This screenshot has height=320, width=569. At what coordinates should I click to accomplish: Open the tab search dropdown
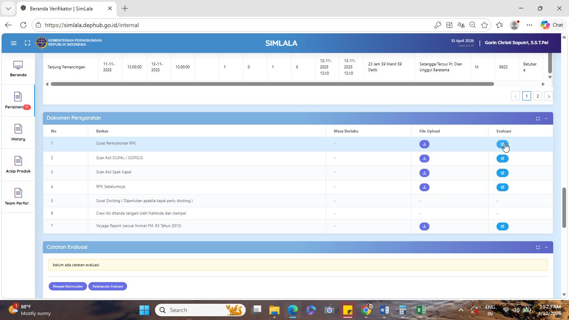click(x=8, y=8)
